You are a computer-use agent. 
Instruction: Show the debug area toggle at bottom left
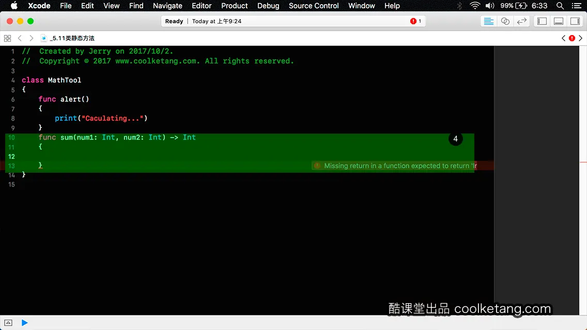click(x=8, y=323)
